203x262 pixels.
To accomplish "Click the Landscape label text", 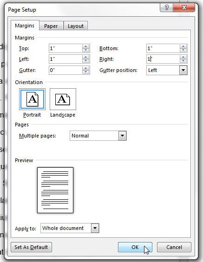I will [x=63, y=115].
